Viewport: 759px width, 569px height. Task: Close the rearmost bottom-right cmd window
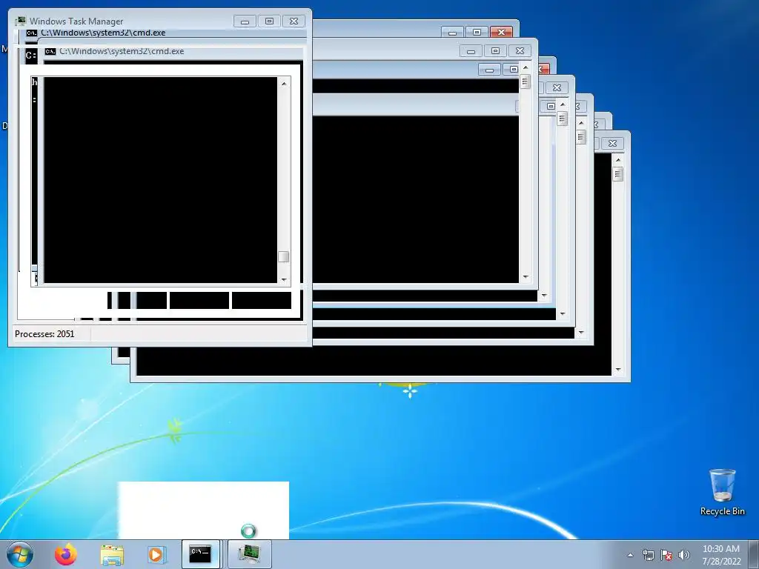coord(612,143)
